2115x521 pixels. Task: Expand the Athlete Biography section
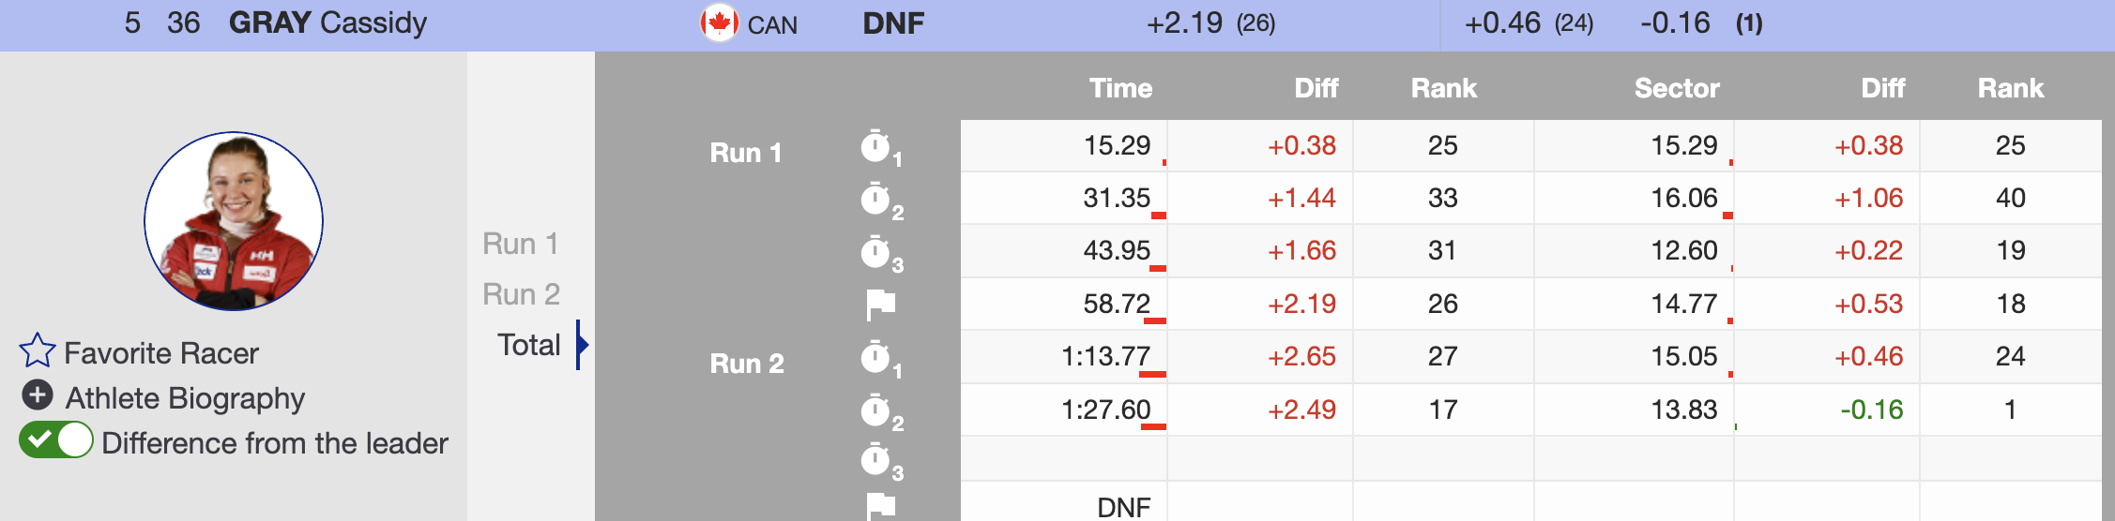point(185,398)
